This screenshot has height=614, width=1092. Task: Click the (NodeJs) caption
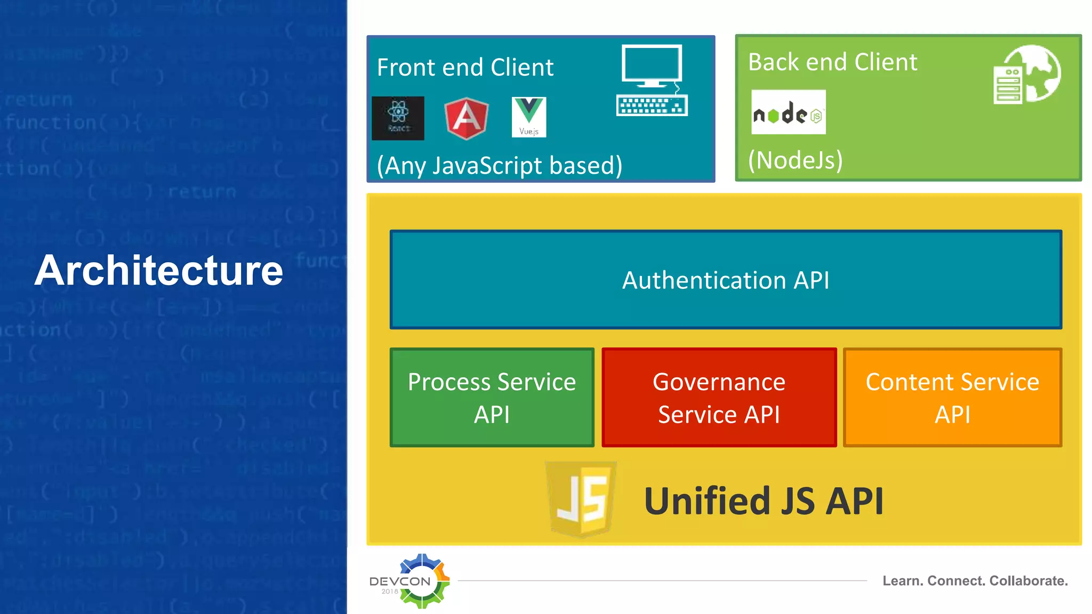click(x=795, y=160)
